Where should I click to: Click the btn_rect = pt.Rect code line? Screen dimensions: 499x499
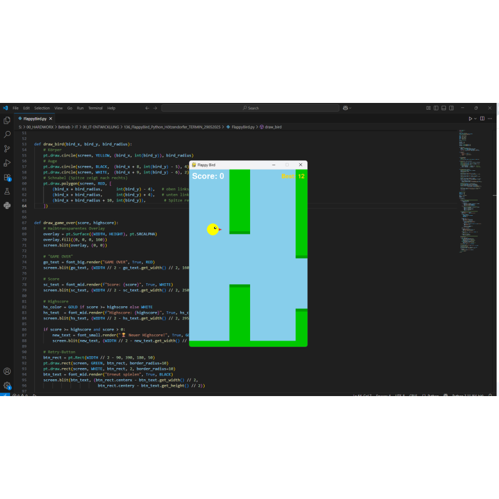point(99,357)
